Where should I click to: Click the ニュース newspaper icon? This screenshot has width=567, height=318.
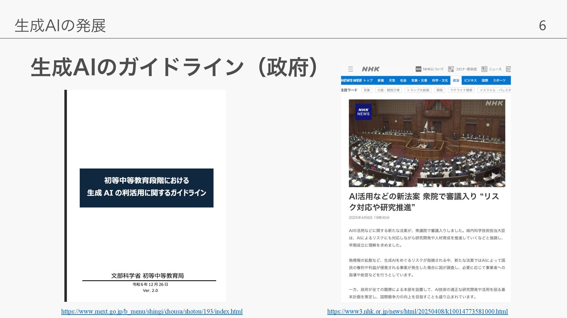(484, 69)
